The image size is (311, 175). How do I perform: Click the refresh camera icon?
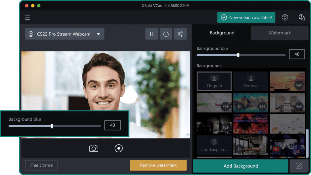pos(166,34)
